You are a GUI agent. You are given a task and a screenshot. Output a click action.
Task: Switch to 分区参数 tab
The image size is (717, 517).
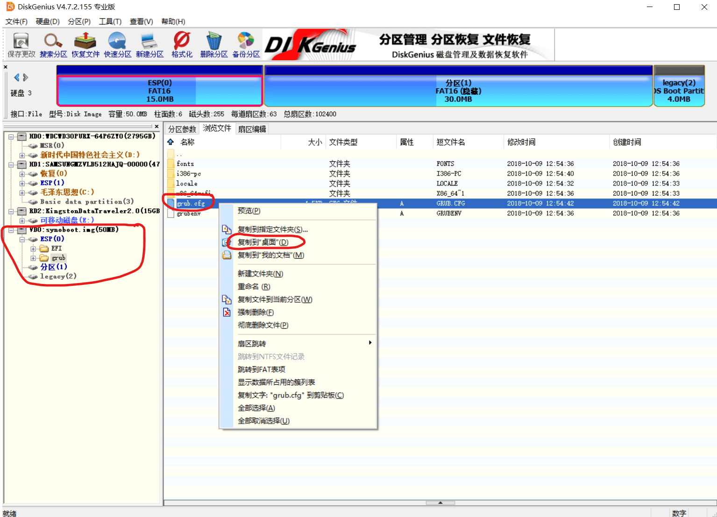[x=182, y=129]
